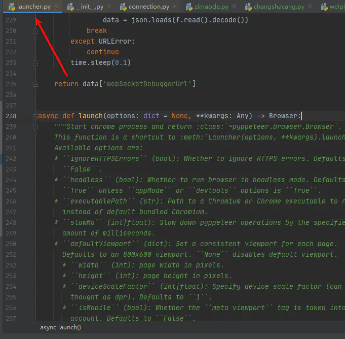
Task: Click 'isMobile' option in the docstring
Action: point(95,308)
